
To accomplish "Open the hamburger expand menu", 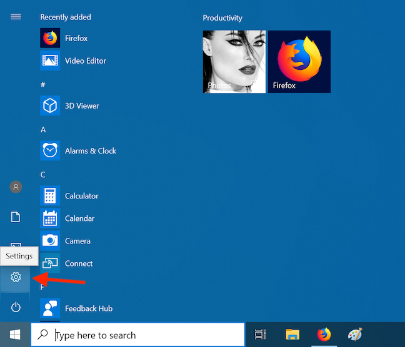I will pos(16,17).
